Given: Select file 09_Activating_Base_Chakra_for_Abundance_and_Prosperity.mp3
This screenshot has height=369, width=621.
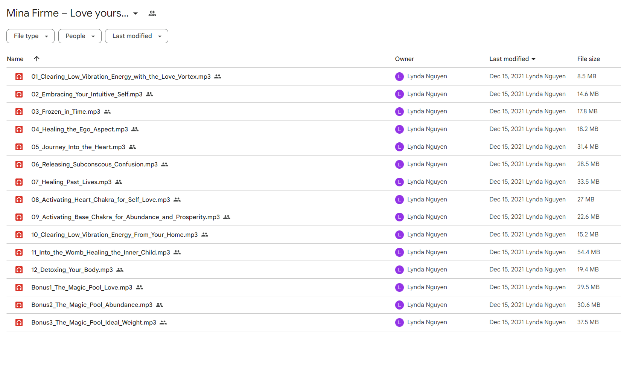Looking at the screenshot, I should click(x=126, y=217).
